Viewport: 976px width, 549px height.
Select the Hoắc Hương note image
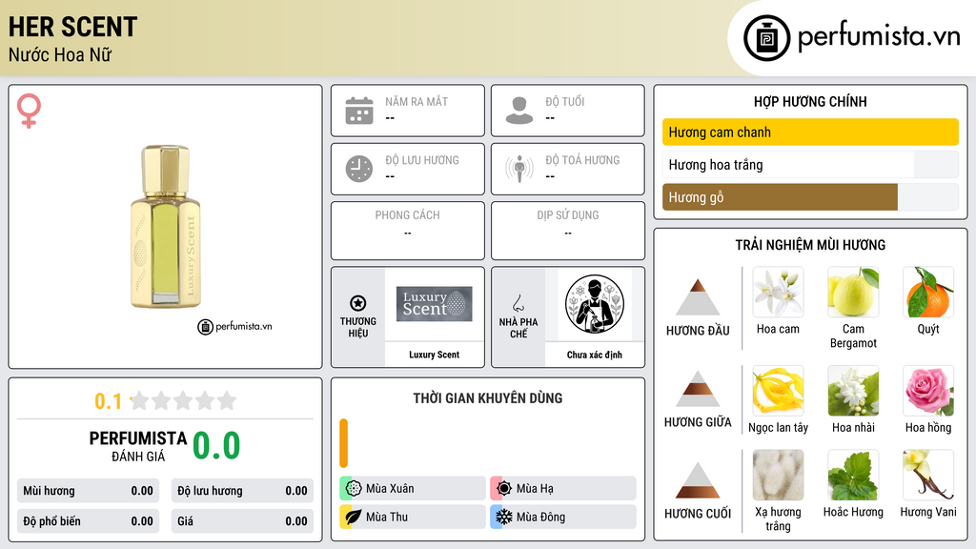(x=853, y=476)
